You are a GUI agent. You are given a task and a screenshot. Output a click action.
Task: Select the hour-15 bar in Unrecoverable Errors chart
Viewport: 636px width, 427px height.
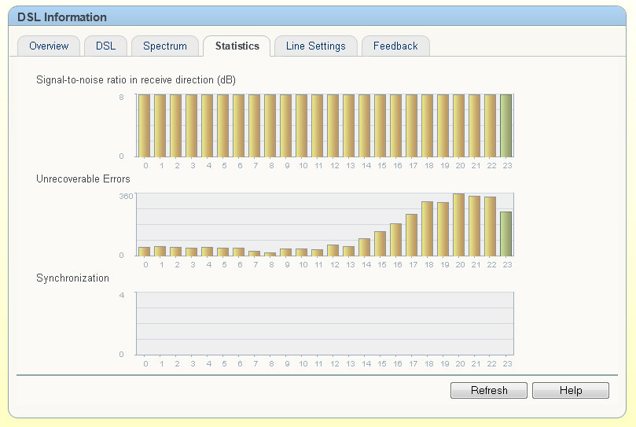coord(380,244)
